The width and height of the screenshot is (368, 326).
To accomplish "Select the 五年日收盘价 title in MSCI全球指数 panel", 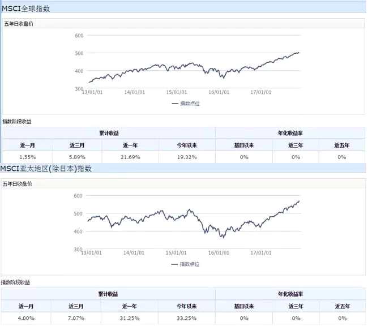I will [19, 24].
